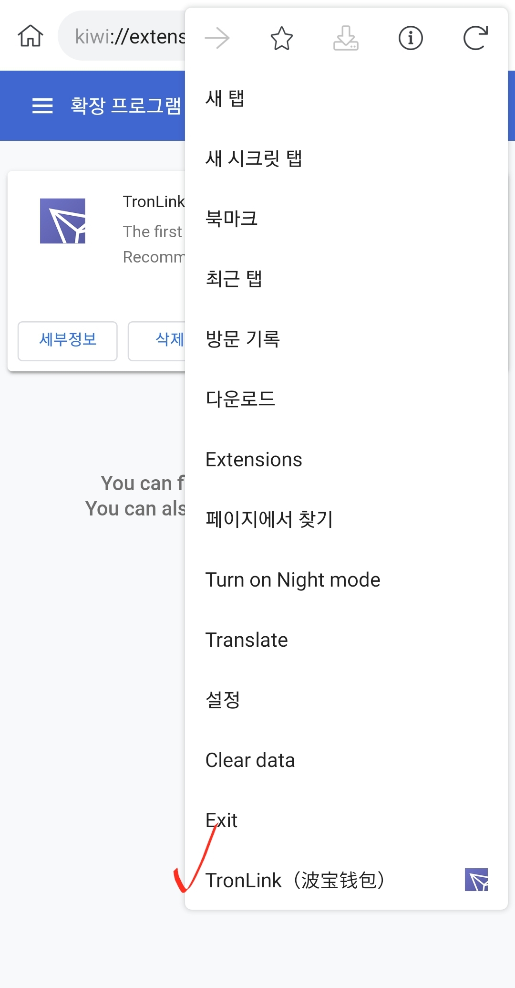This screenshot has height=988, width=515.
Task: Tap the forward arrow icon
Action: point(217,38)
